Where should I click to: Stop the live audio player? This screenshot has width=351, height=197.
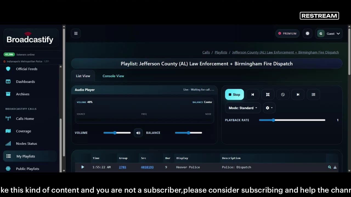click(x=234, y=94)
